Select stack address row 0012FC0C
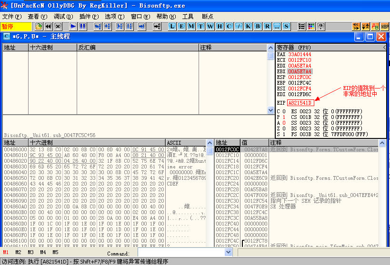Image resolution: width=390 pixels, height=265 pixels. coord(296,149)
